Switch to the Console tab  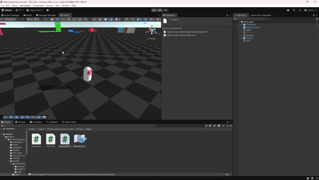pyautogui.click(x=20, y=122)
